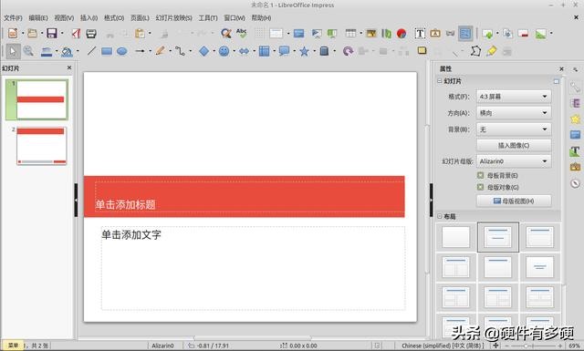Click the Rotate tool icon
The width and height of the screenshot is (584, 351).
pos(348,51)
